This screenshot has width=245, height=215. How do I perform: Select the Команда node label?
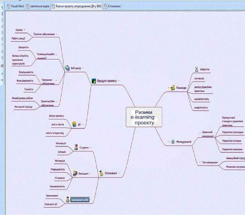tap(181, 88)
